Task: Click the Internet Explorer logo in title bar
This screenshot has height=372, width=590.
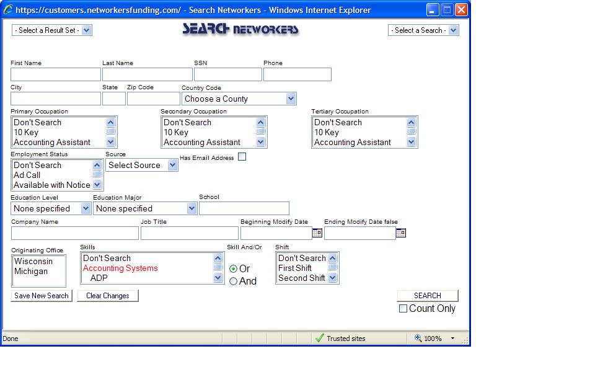Action: coord(8,9)
